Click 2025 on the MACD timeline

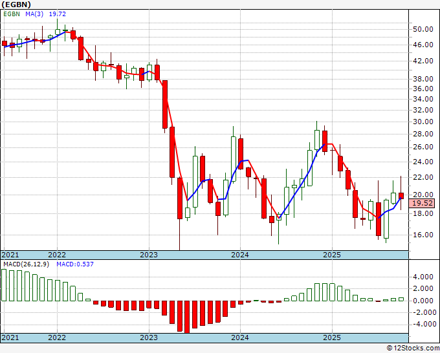click(332, 337)
